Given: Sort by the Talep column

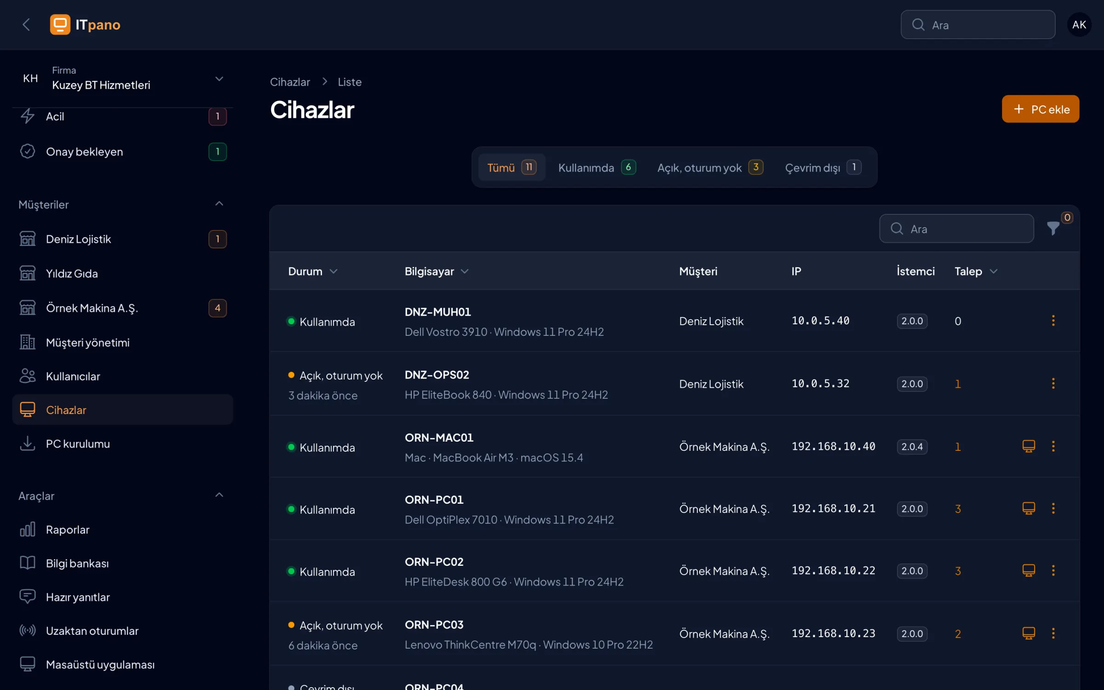Looking at the screenshot, I should (x=976, y=271).
